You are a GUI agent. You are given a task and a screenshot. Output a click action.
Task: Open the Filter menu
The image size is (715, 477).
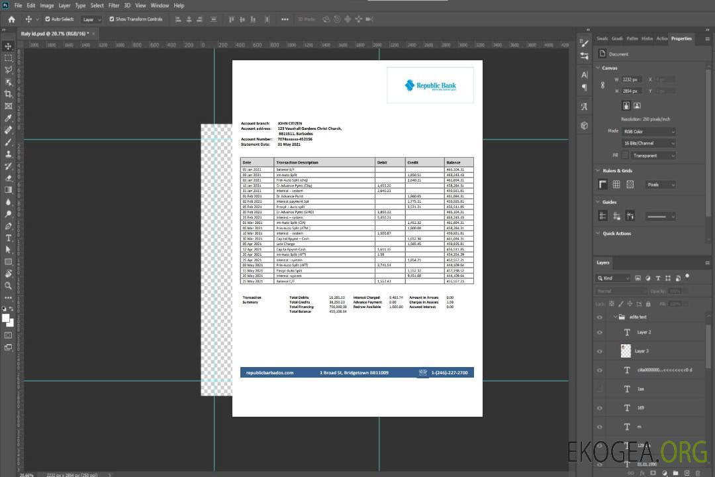point(114,5)
